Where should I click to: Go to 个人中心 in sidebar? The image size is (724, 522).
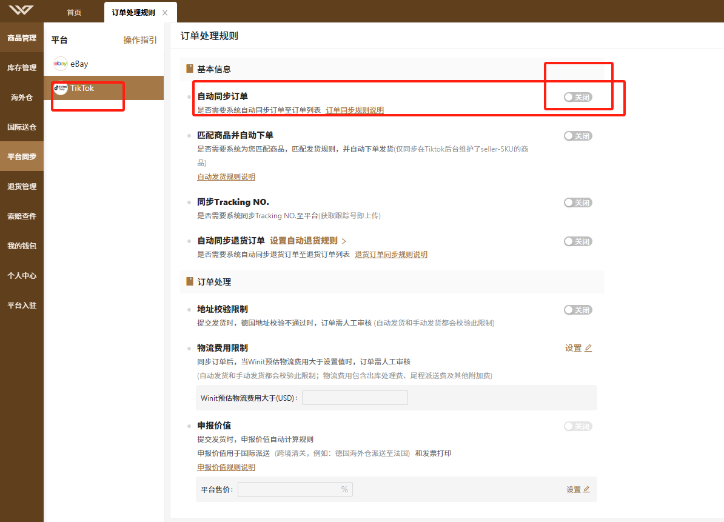pos(22,275)
